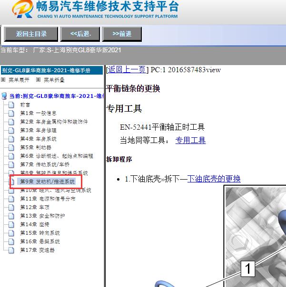286x287 pixels.
Task: Click the page icon beside 第4章
Action: point(11,139)
